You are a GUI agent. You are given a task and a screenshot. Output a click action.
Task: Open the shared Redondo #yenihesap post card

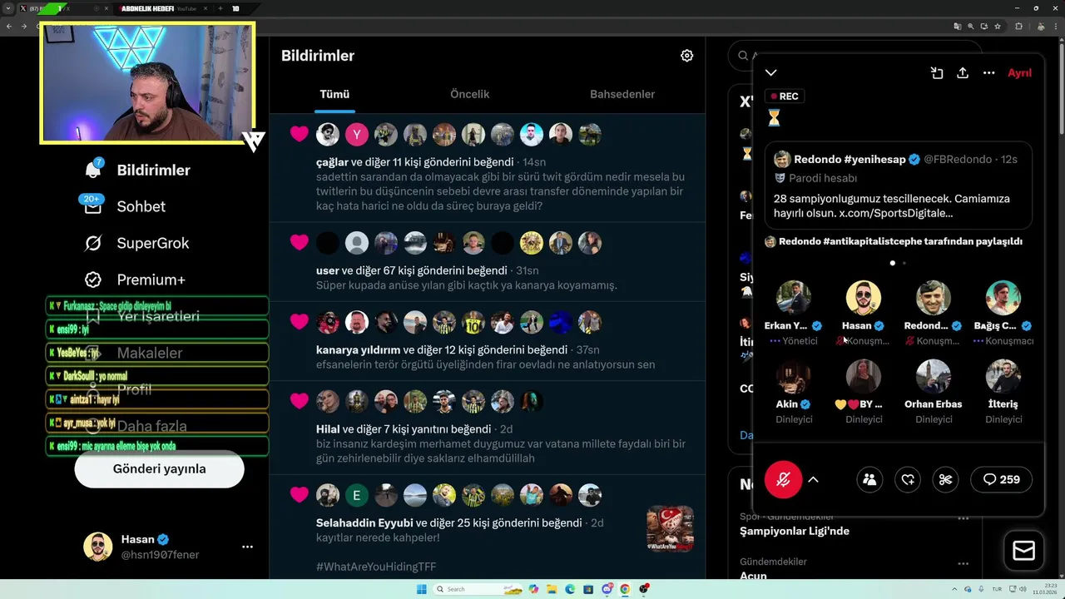coord(899,185)
